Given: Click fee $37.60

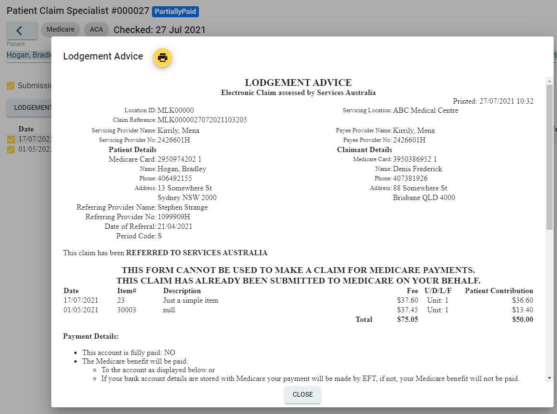Looking at the screenshot, I should coord(407,300).
